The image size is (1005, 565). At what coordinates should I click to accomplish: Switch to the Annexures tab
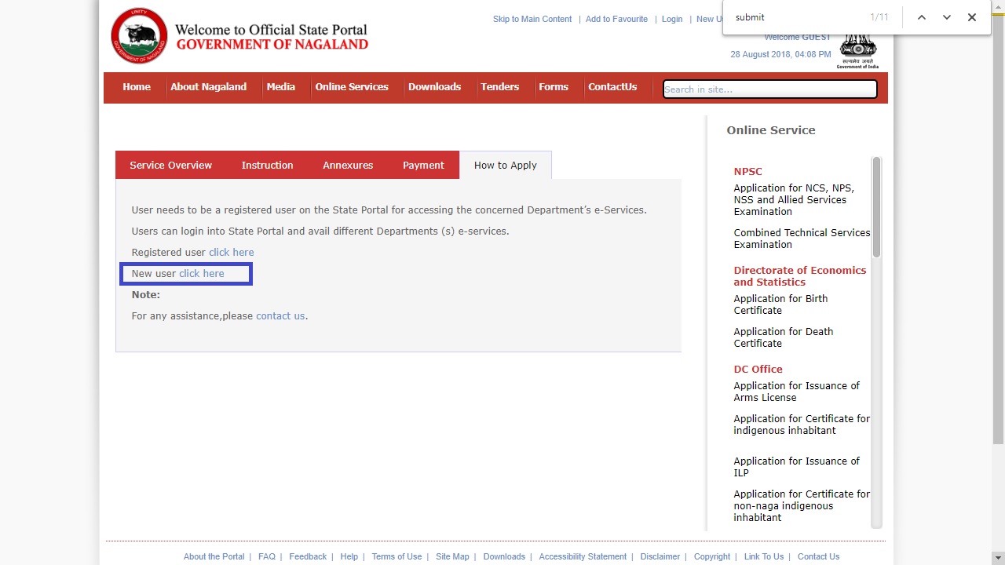[x=348, y=165]
